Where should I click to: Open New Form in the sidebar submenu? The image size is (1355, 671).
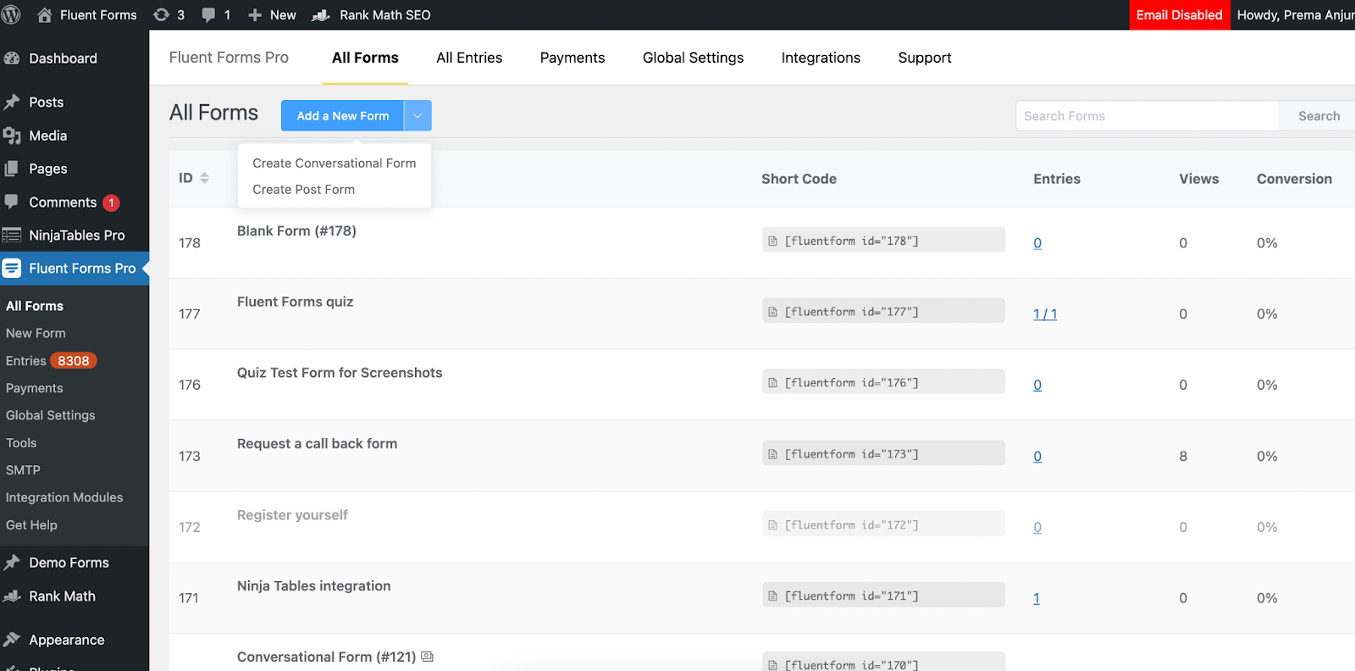tap(36, 334)
